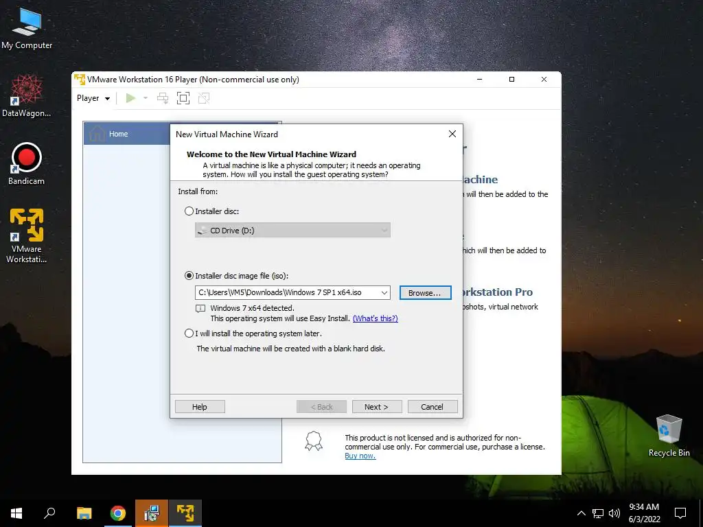Click the Buy now. link
Image resolution: width=703 pixels, height=527 pixels.
pyautogui.click(x=360, y=456)
